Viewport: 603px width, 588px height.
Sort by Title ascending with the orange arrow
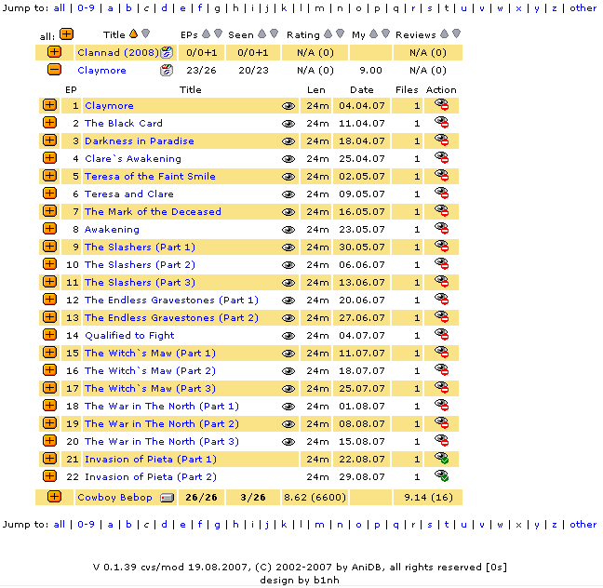point(133,34)
